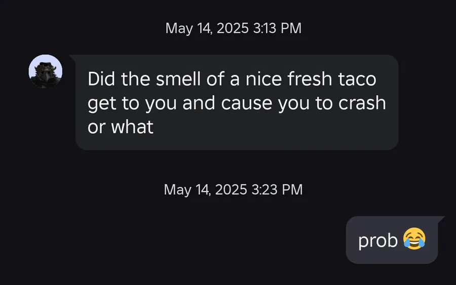
Task: Click the outgoing bubble's pointed tail corner
Action: click(441, 219)
